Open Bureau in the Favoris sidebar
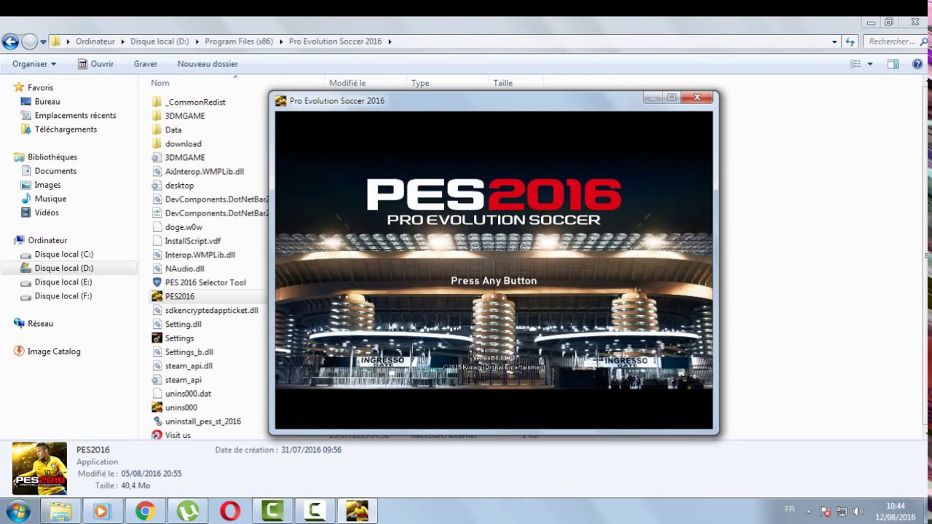Image resolution: width=932 pixels, height=524 pixels. (x=47, y=102)
